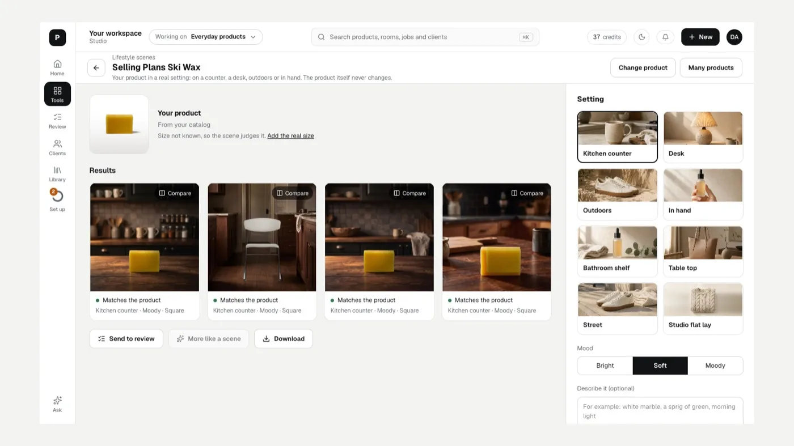Click the Selling Plans Ski Wax title
The width and height of the screenshot is (794, 446).
pos(157,67)
